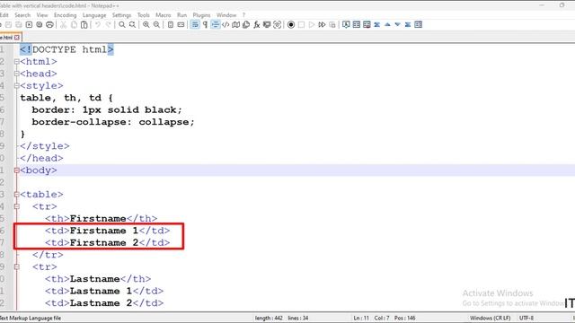Collapse the second <tr> fold marker above Lastname
This screenshot has width=575, height=323.
[x=16, y=267]
